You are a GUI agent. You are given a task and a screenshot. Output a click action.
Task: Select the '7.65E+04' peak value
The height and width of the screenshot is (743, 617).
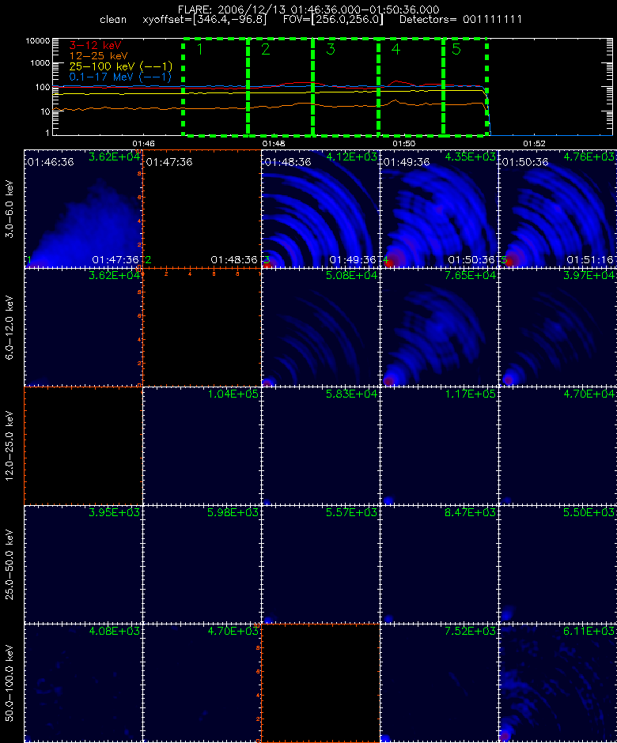(x=470, y=275)
